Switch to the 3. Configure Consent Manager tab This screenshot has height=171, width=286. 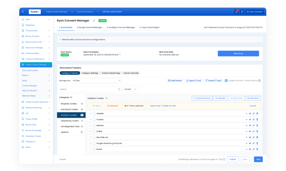tap(121, 27)
